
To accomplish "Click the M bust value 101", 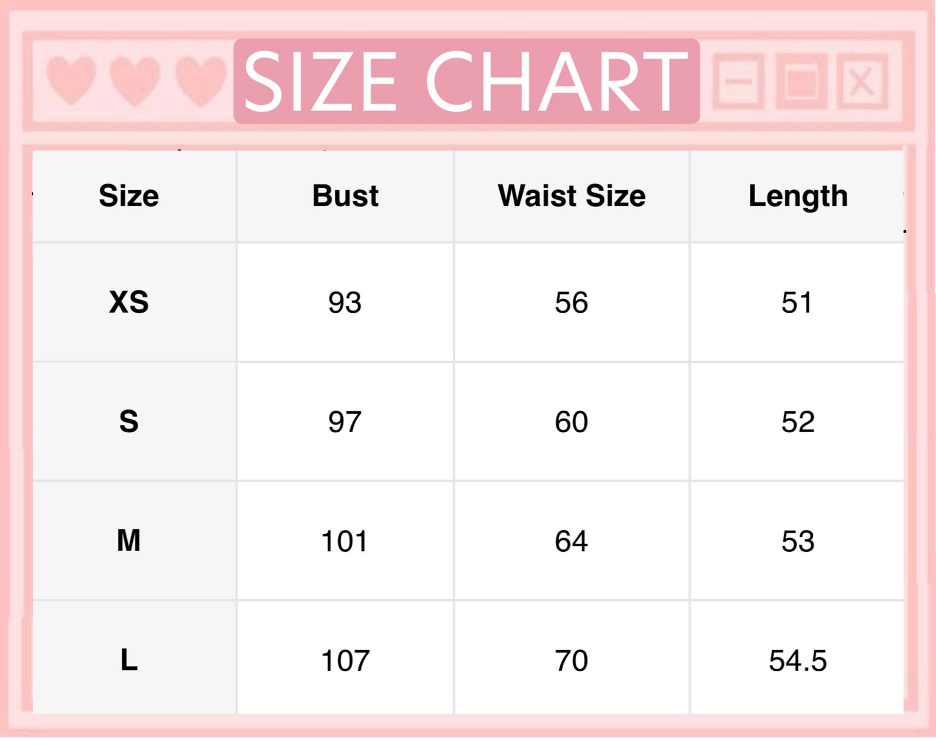I will tap(345, 541).
